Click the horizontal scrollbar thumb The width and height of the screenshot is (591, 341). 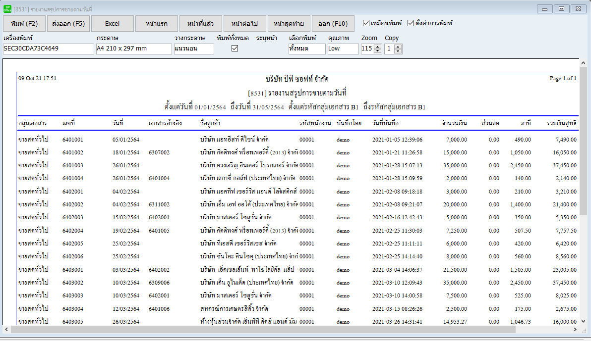click(263, 329)
